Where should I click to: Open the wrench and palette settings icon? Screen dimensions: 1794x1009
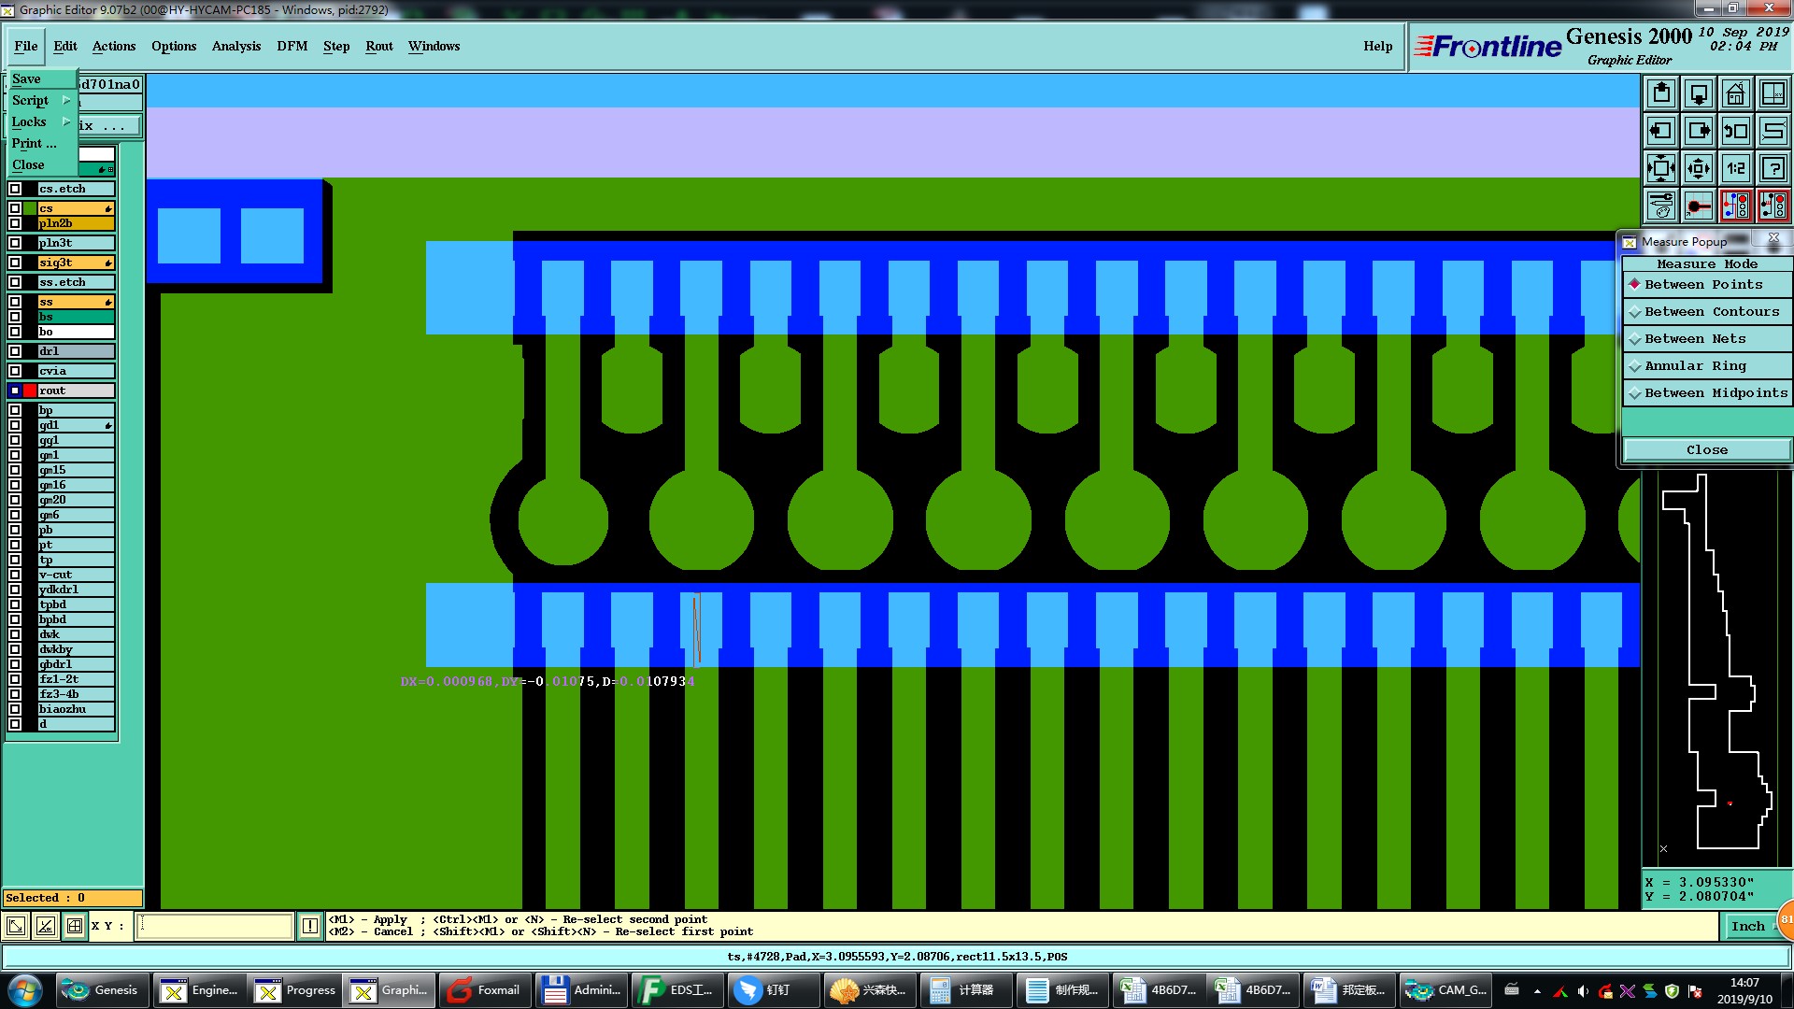pos(1661,206)
